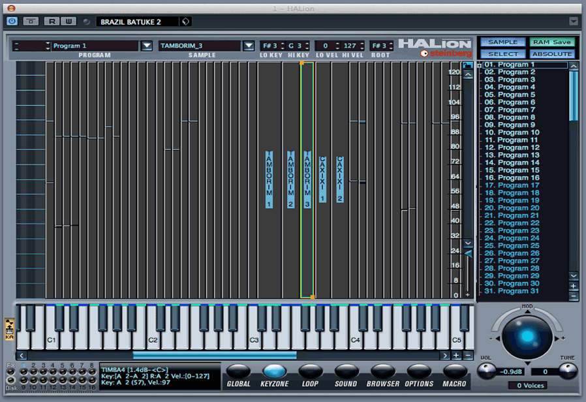Adjust the HI KEY G3 stepper
Viewport: 586px width, 402px height.
(307, 46)
